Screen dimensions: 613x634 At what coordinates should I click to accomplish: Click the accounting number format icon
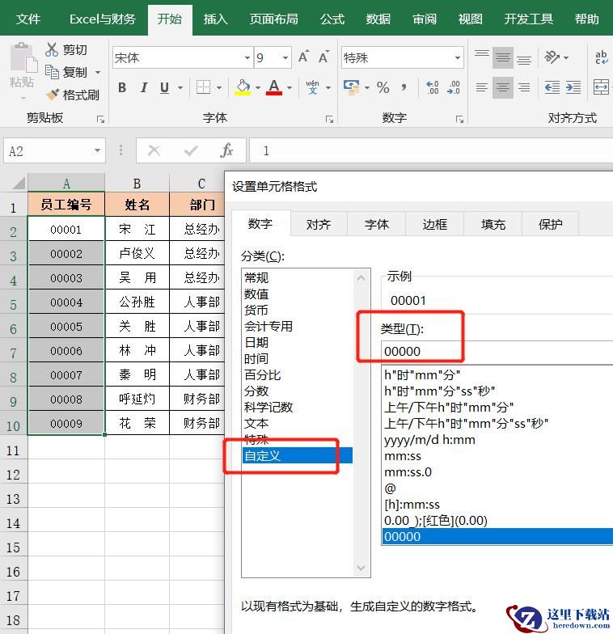[x=351, y=87]
